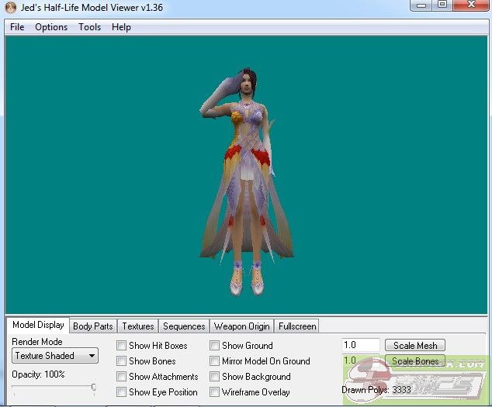Go to the Fullscreen tab

pos(296,326)
